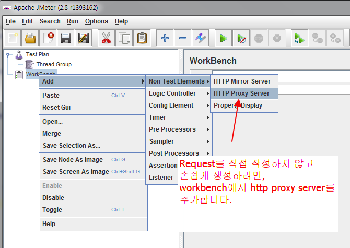Expand the Logic Controller submenu arrow
Viewport: 350px width, 248px height.
208,93
